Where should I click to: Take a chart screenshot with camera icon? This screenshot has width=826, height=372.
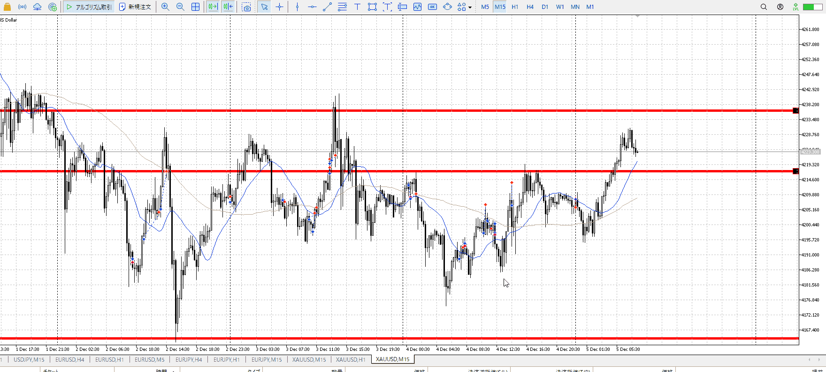246,7
